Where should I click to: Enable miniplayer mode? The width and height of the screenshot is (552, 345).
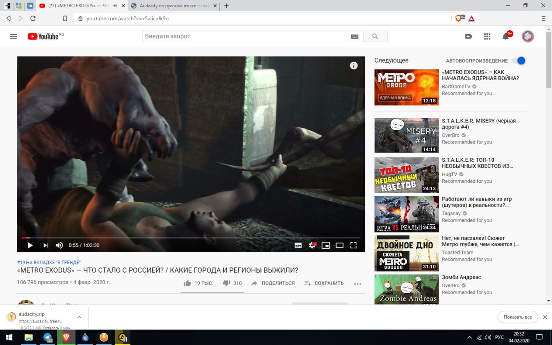[326, 245]
